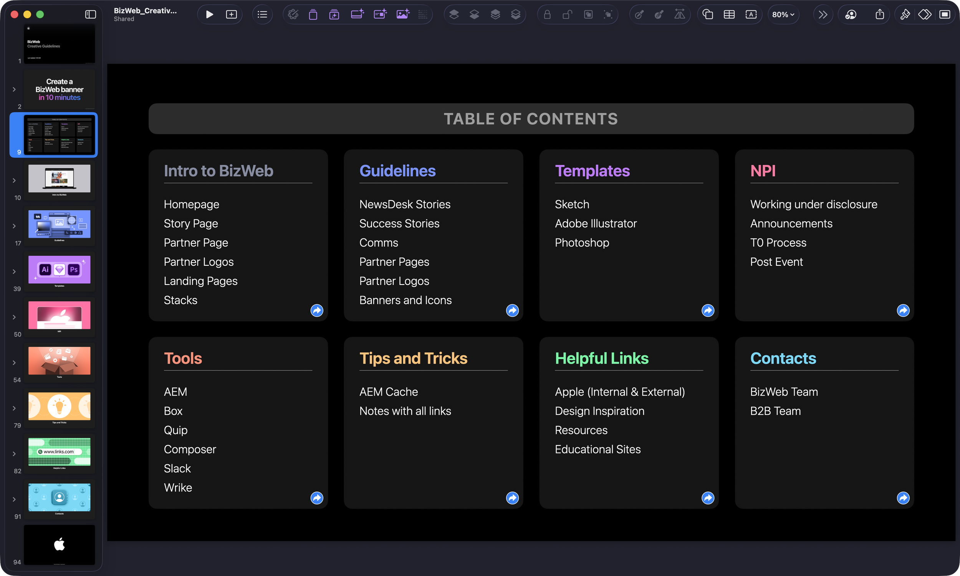
Task: Expand the slide 10 group
Action: pos(14,180)
